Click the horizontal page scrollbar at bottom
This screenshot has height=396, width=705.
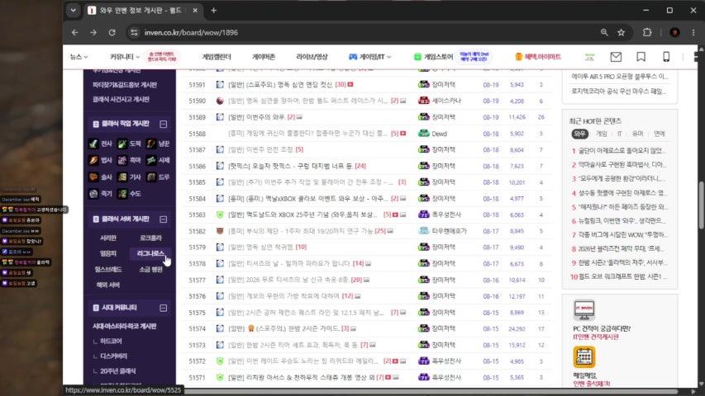pos(431,392)
